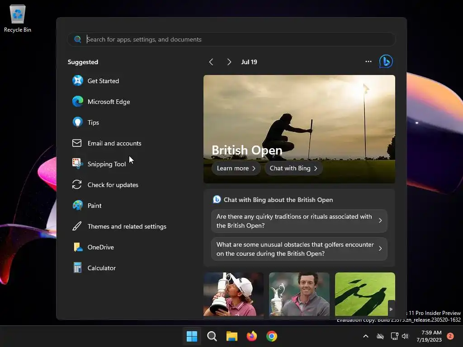Click the British Open headline on the golfer image
Viewport: 463px width, 347px height.
tap(247, 150)
